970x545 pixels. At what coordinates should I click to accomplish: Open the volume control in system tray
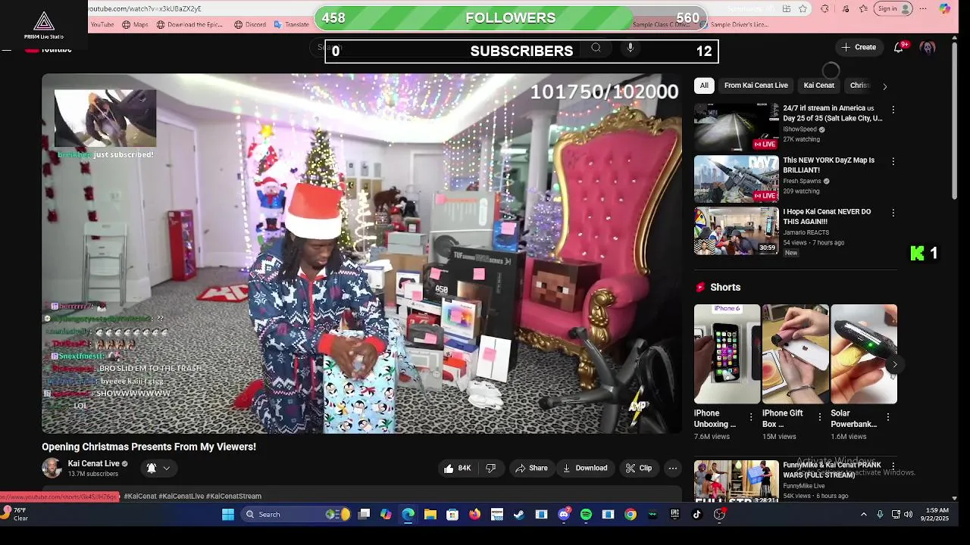pyautogui.click(x=909, y=515)
